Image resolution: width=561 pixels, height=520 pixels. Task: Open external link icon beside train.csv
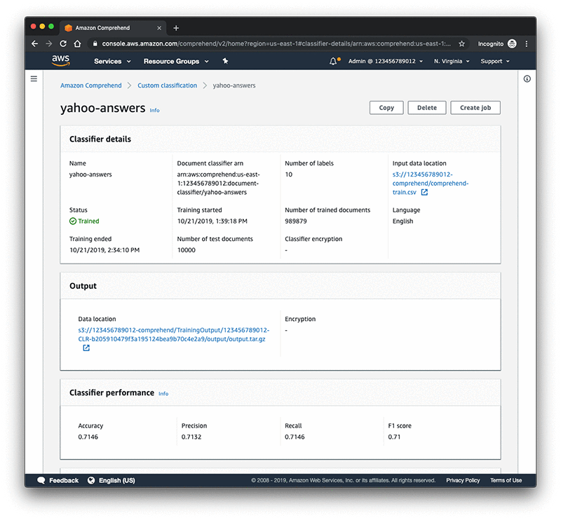(x=424, y=192)
